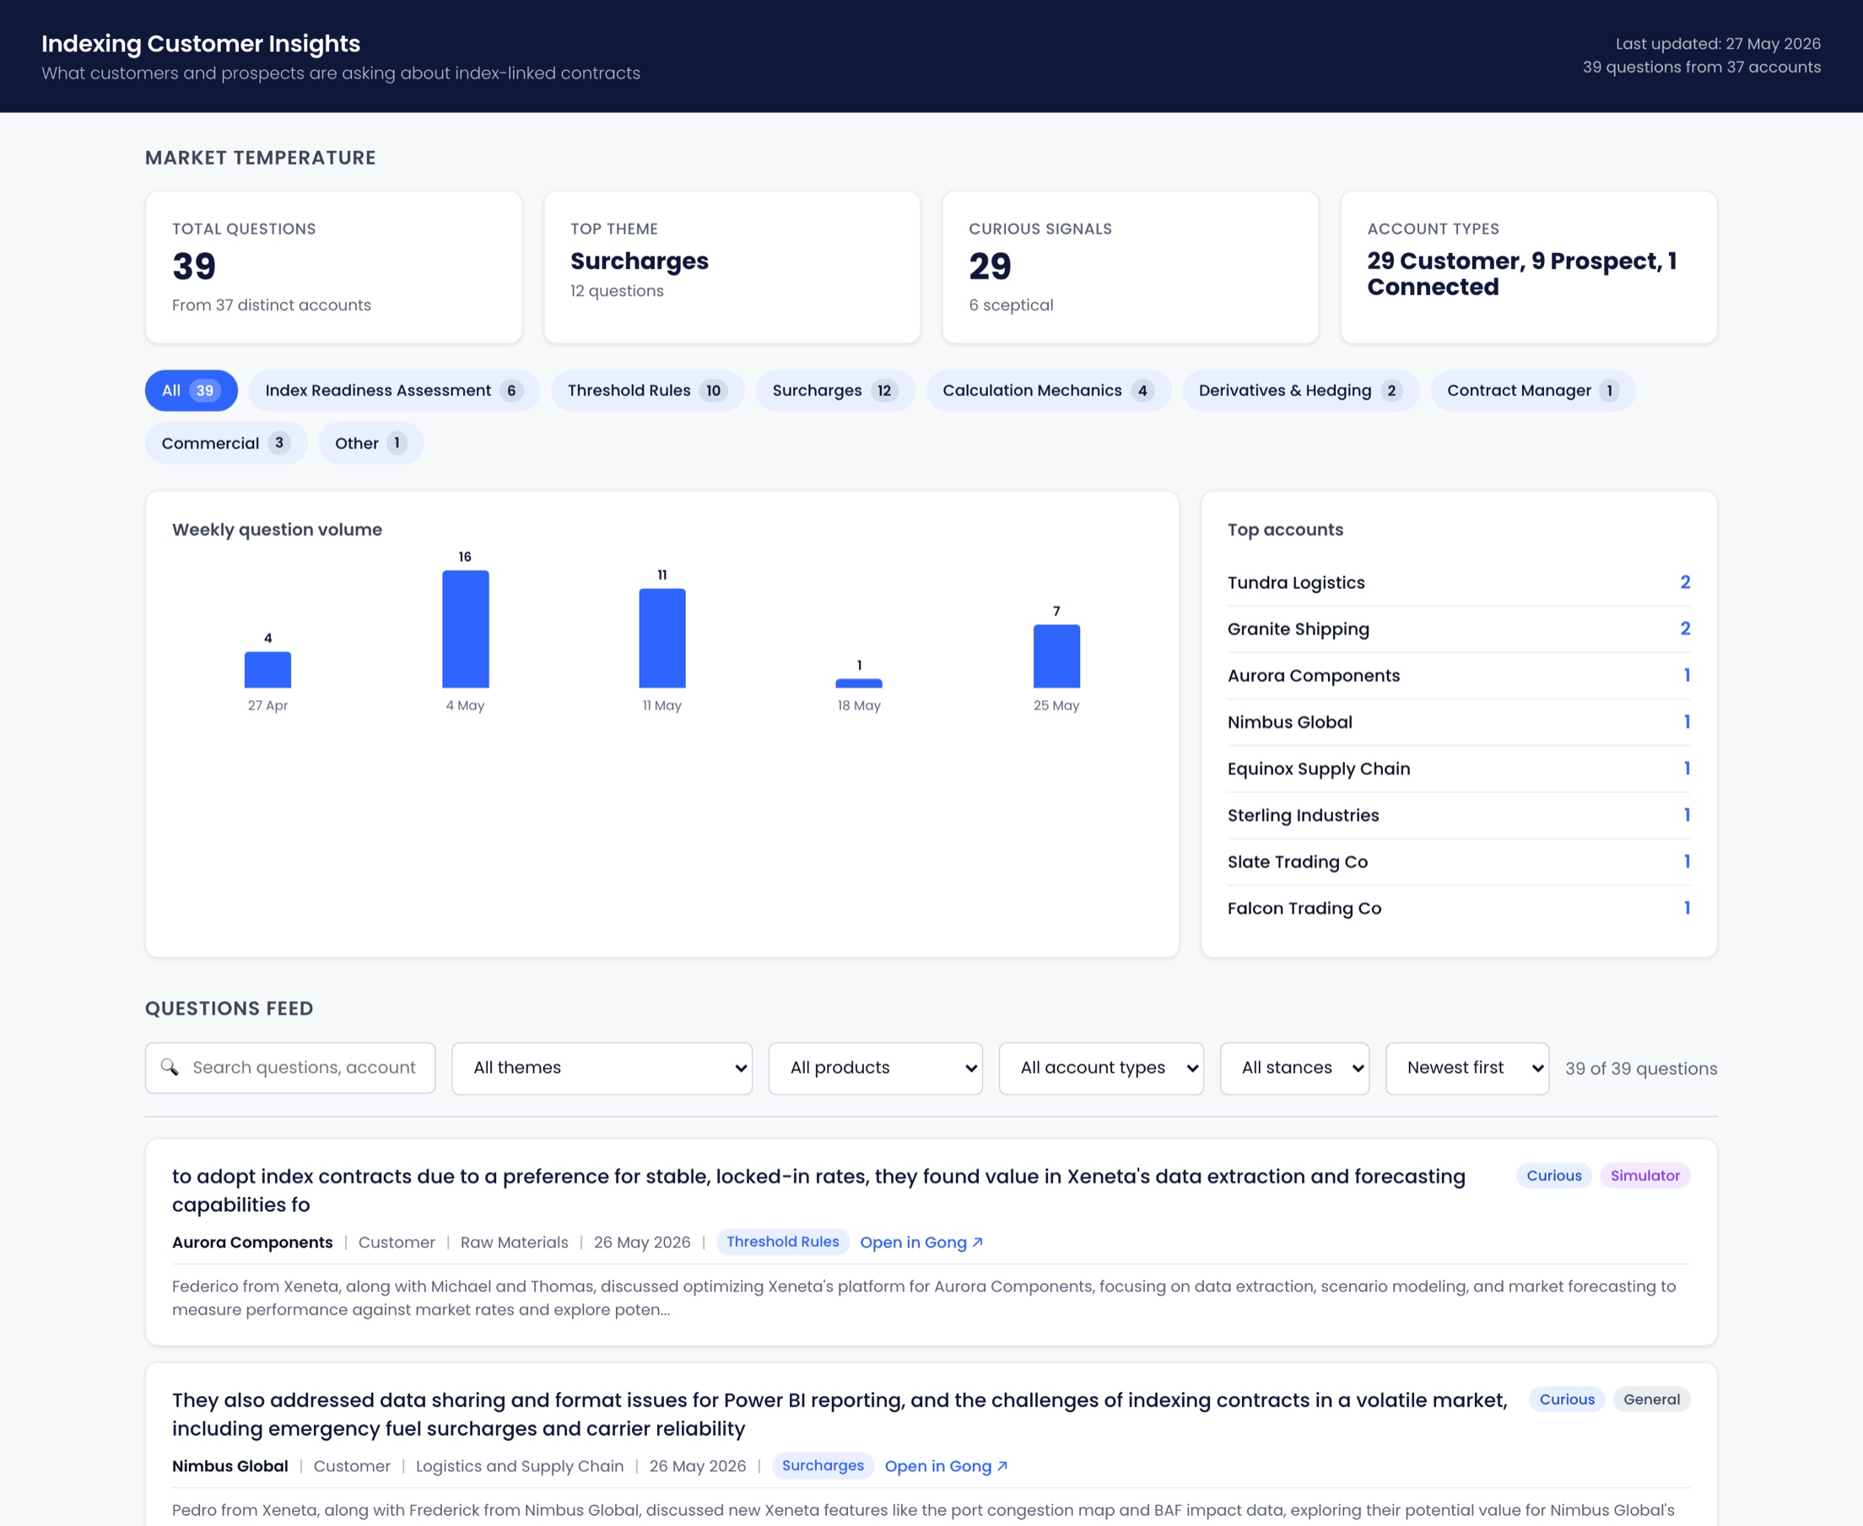The image size is (1863, 1526).
Task: Select the 18 May bar in chart
Action: pyautogui.click(x=859, y=683)
